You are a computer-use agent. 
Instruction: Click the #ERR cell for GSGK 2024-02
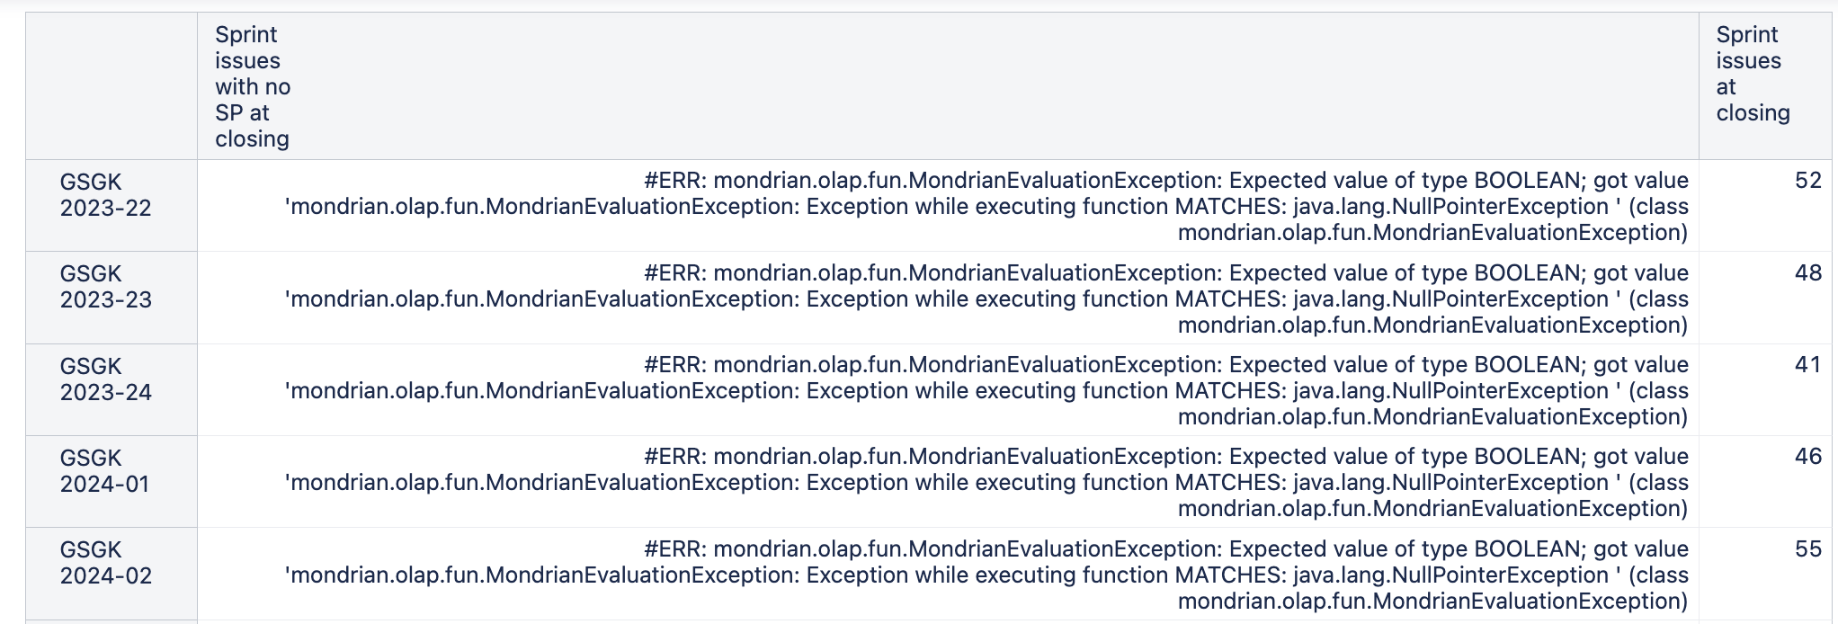tap(948, 574)
